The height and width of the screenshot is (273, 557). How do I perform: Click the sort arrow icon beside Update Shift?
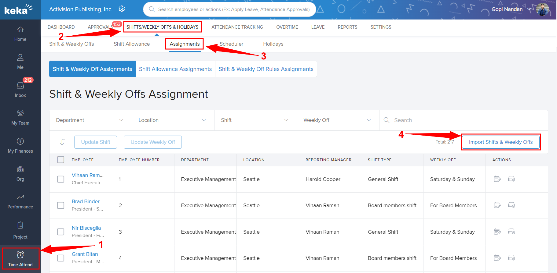point(62,142)
